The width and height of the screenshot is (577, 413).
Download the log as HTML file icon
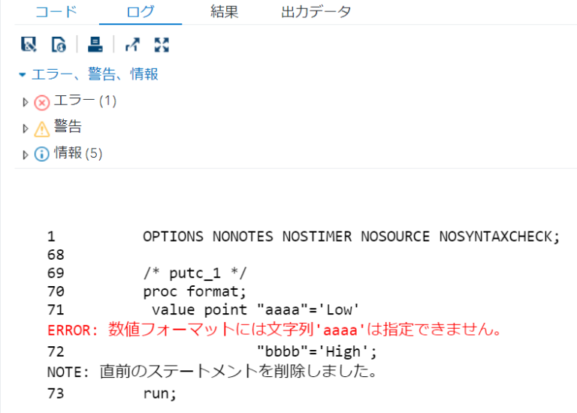click(x=59, y=45)
